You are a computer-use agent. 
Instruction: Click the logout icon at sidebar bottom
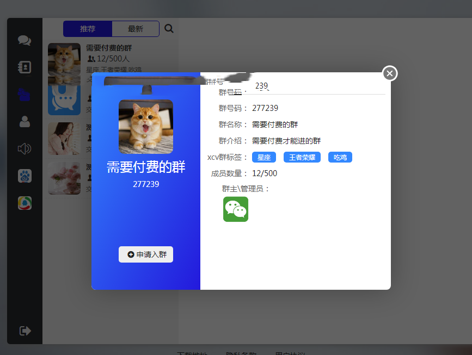click(25, 331)
